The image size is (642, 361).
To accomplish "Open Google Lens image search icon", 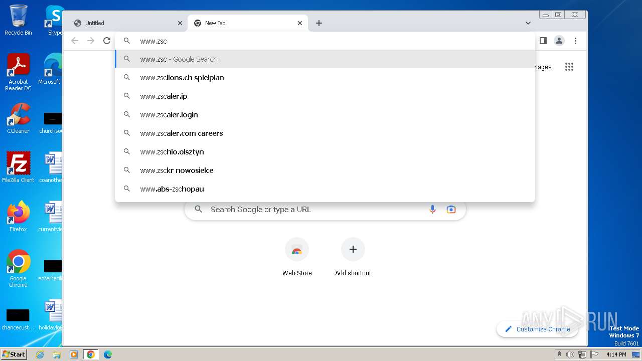I will click(451, 210).
